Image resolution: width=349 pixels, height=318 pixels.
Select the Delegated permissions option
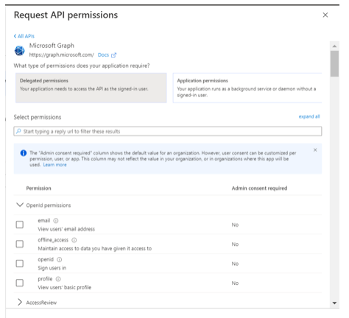(91, 88)
